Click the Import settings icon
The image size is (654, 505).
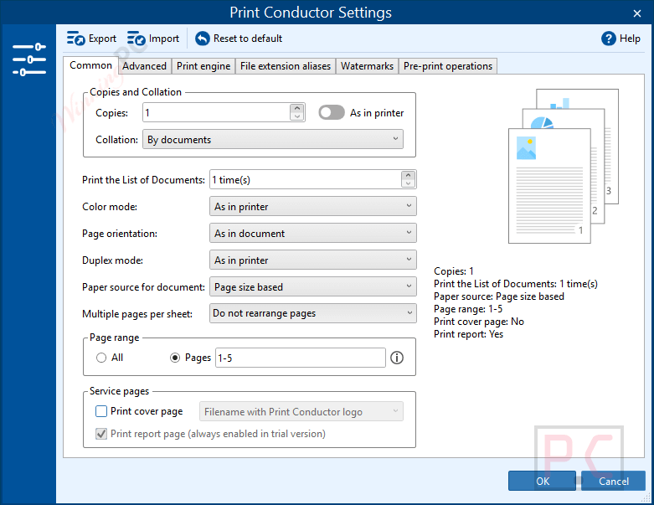pos(136,39)
